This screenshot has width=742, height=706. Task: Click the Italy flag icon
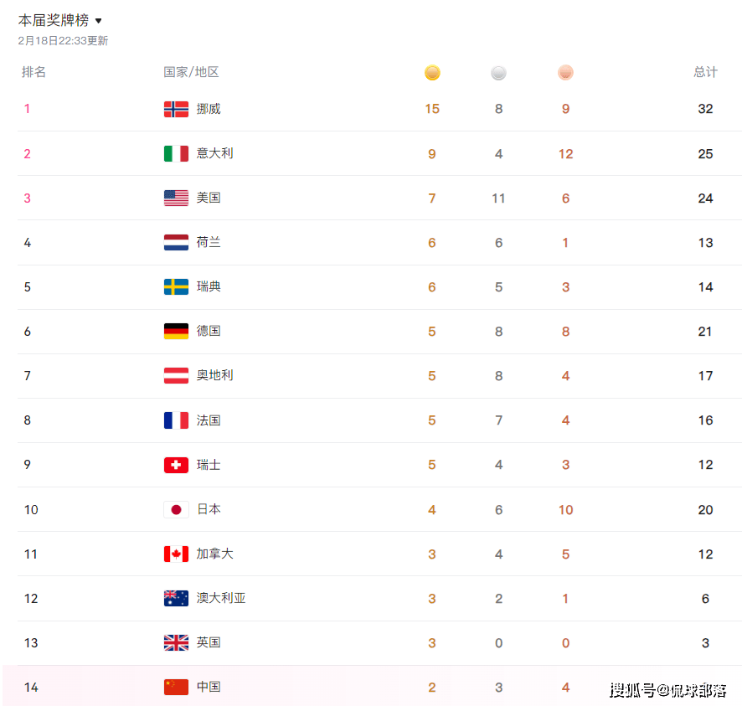[176, 153]
